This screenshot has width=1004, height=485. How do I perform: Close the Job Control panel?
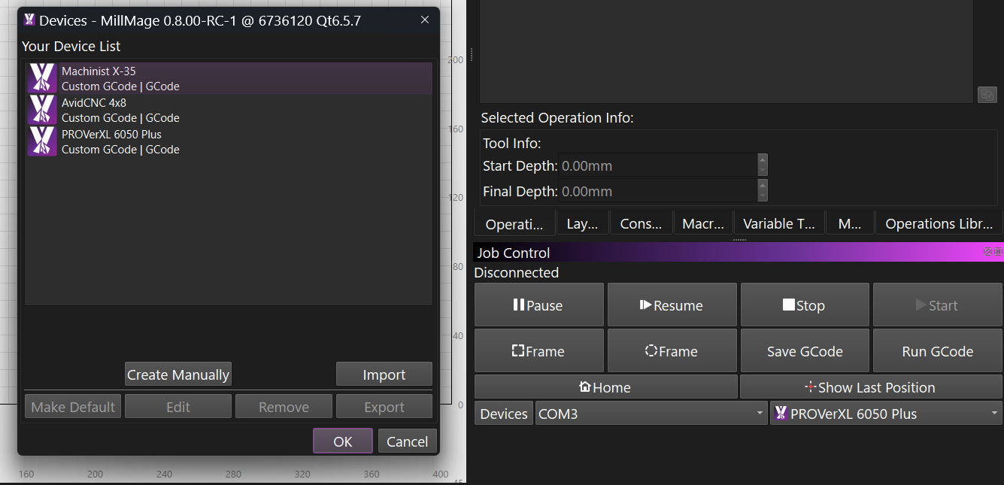click(x=997, y=252)
